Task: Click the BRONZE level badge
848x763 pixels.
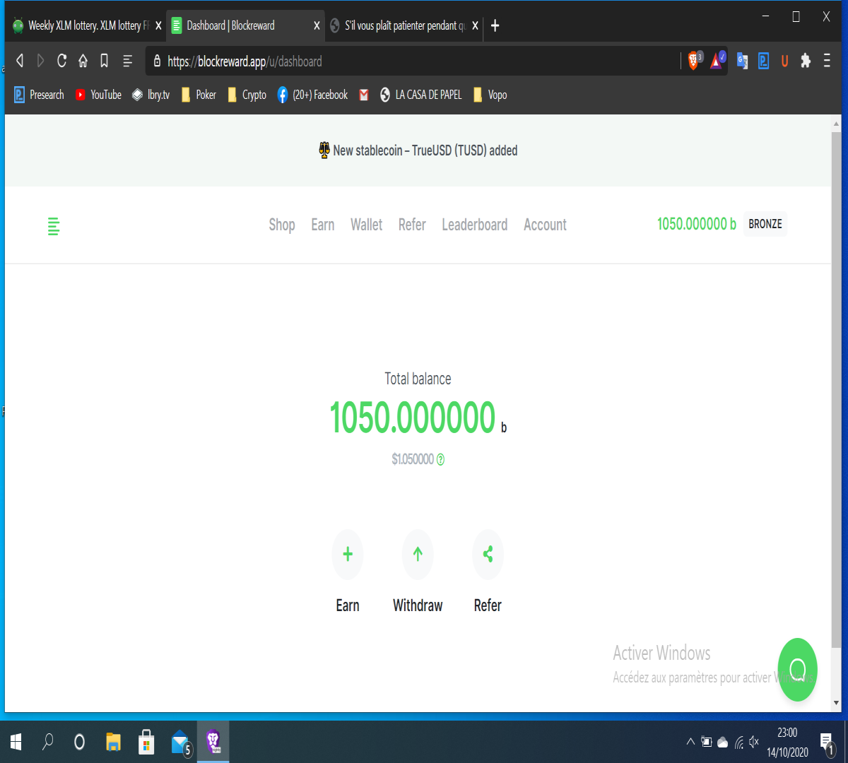Action: (765, 224)
